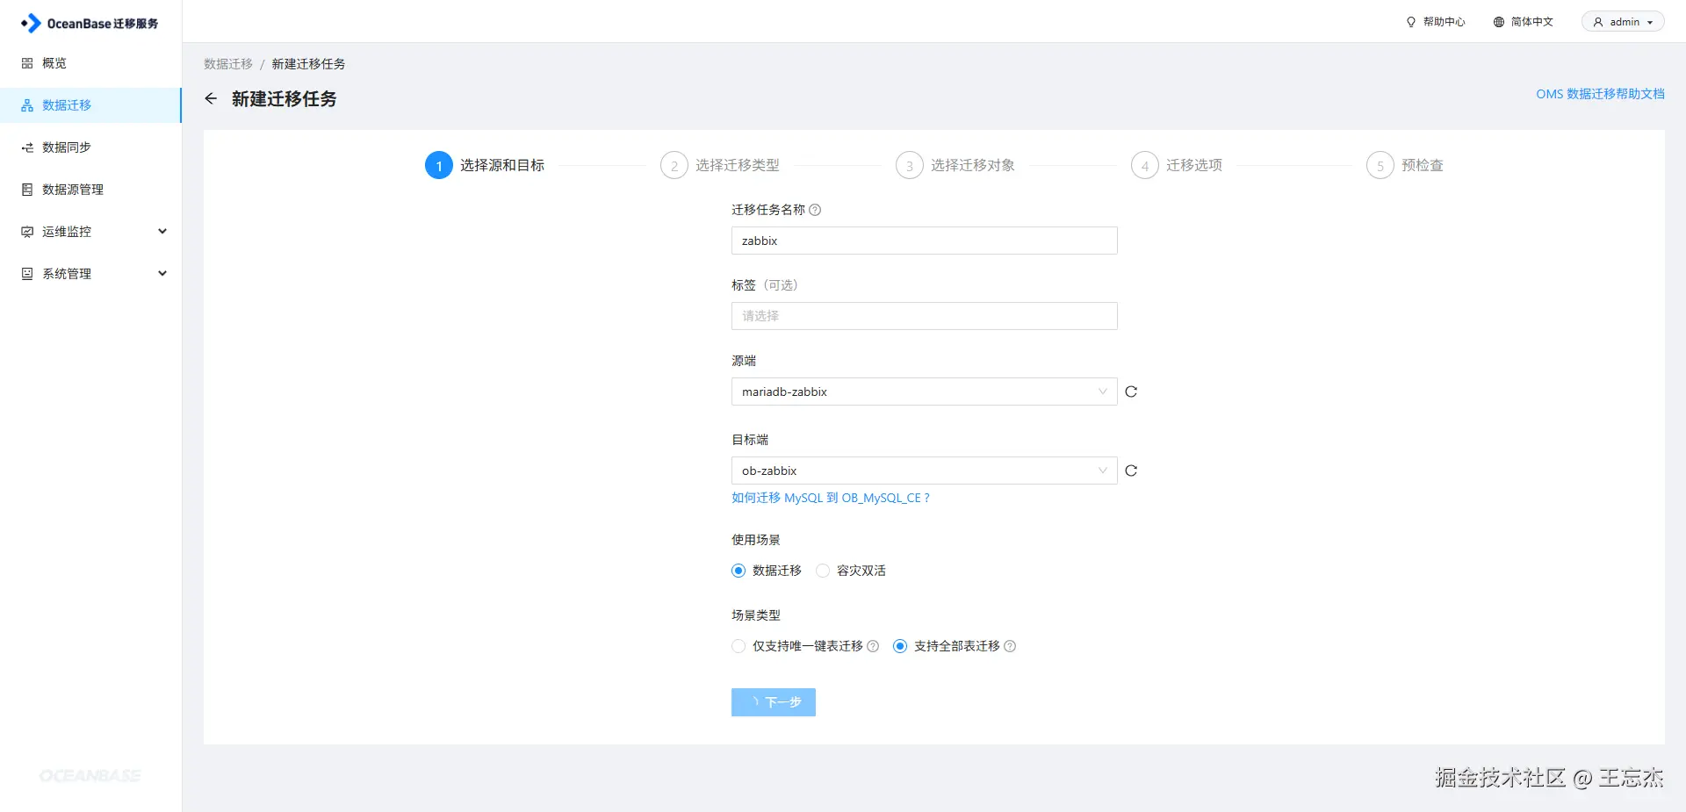Click the 数据源管理 sidebar icon
Screen dimensions: 1686x812
tap(27, 190)
